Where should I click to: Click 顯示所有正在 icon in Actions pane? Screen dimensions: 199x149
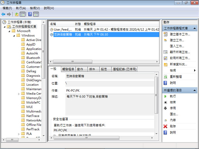166,52
